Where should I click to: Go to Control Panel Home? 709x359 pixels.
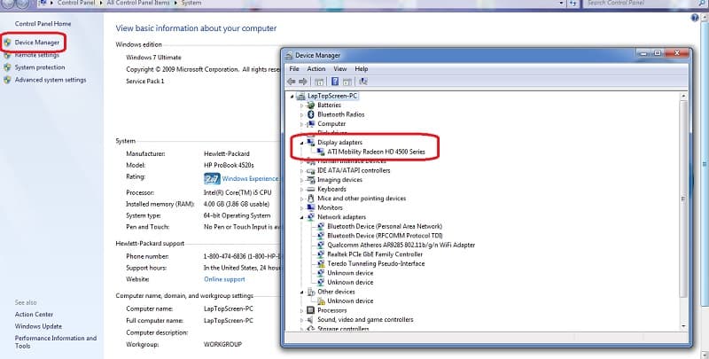tap(43, 24)
